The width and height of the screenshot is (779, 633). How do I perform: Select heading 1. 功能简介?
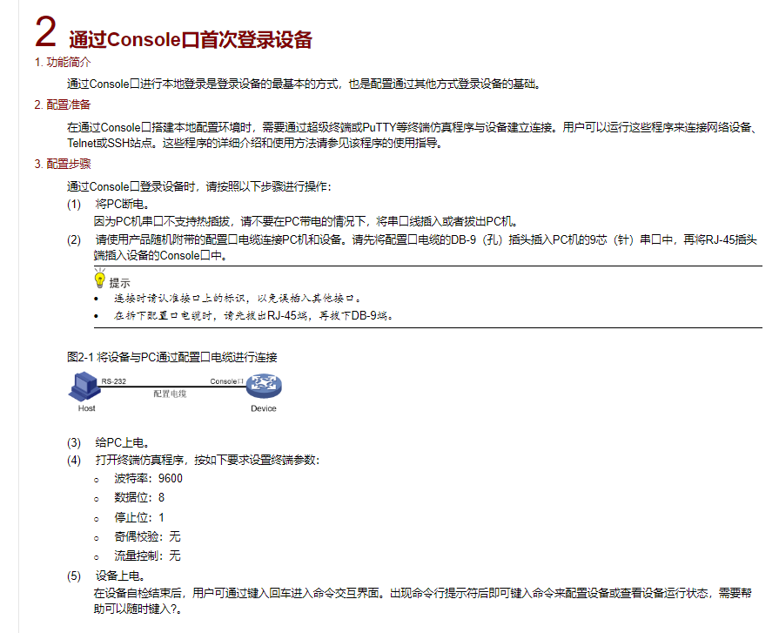tap(63, 62)
